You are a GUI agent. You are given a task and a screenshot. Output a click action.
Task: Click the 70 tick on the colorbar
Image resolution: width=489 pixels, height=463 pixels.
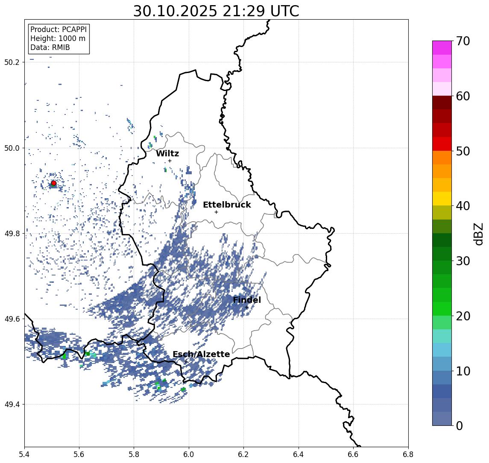[463, 41]
